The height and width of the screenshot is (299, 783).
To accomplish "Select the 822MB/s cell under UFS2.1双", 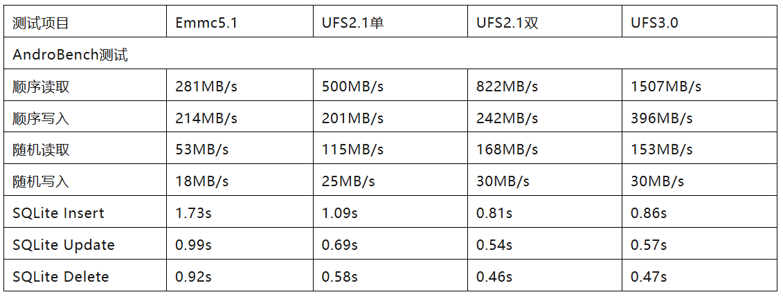I will tap(507, 87).
